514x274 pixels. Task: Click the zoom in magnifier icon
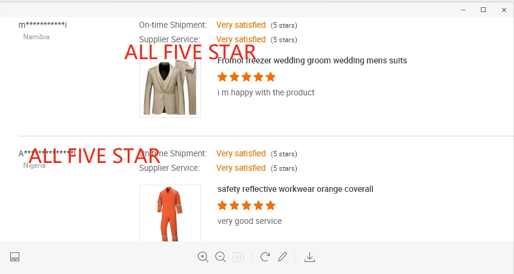point(203,257)
